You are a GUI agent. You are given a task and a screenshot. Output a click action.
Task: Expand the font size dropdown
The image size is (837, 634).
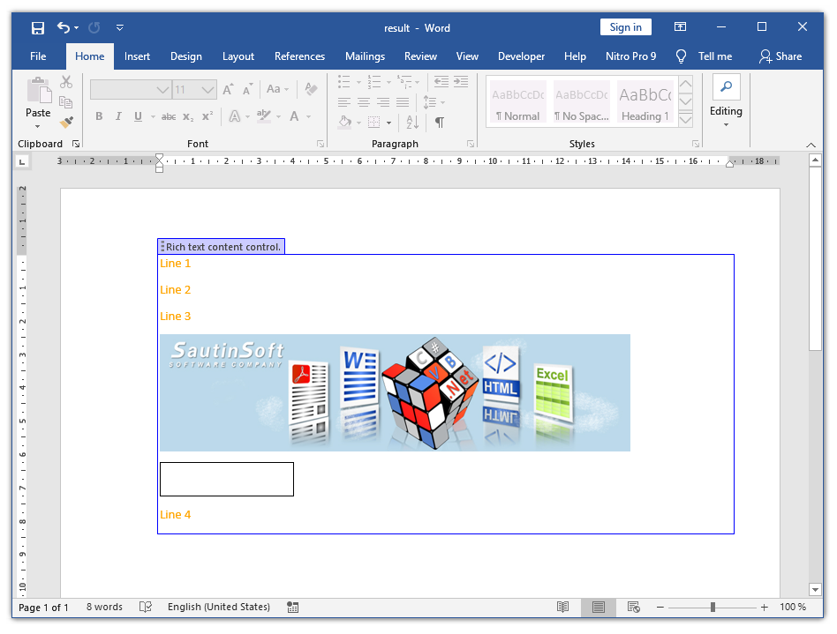(x=207, y=90)
